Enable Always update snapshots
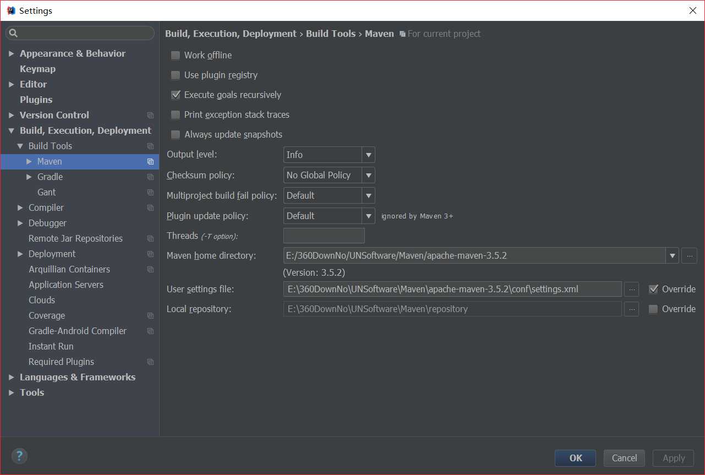This screenshot has width=705, height=475. [176, 134]
